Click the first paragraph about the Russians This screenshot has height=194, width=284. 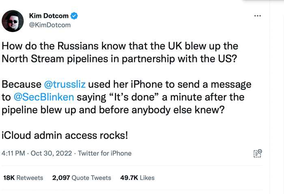[x=120, y=52]
